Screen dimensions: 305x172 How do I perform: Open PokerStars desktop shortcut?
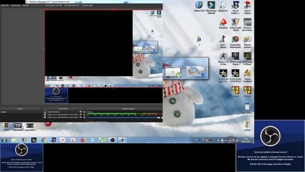223,24
